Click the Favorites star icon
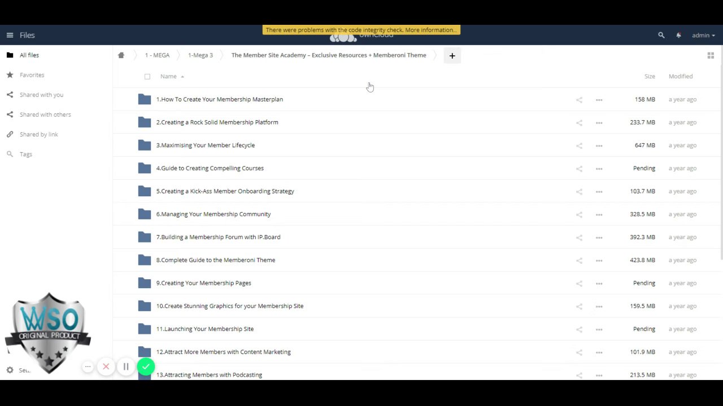The image size is (723, 406). click(x=10, y=75)
